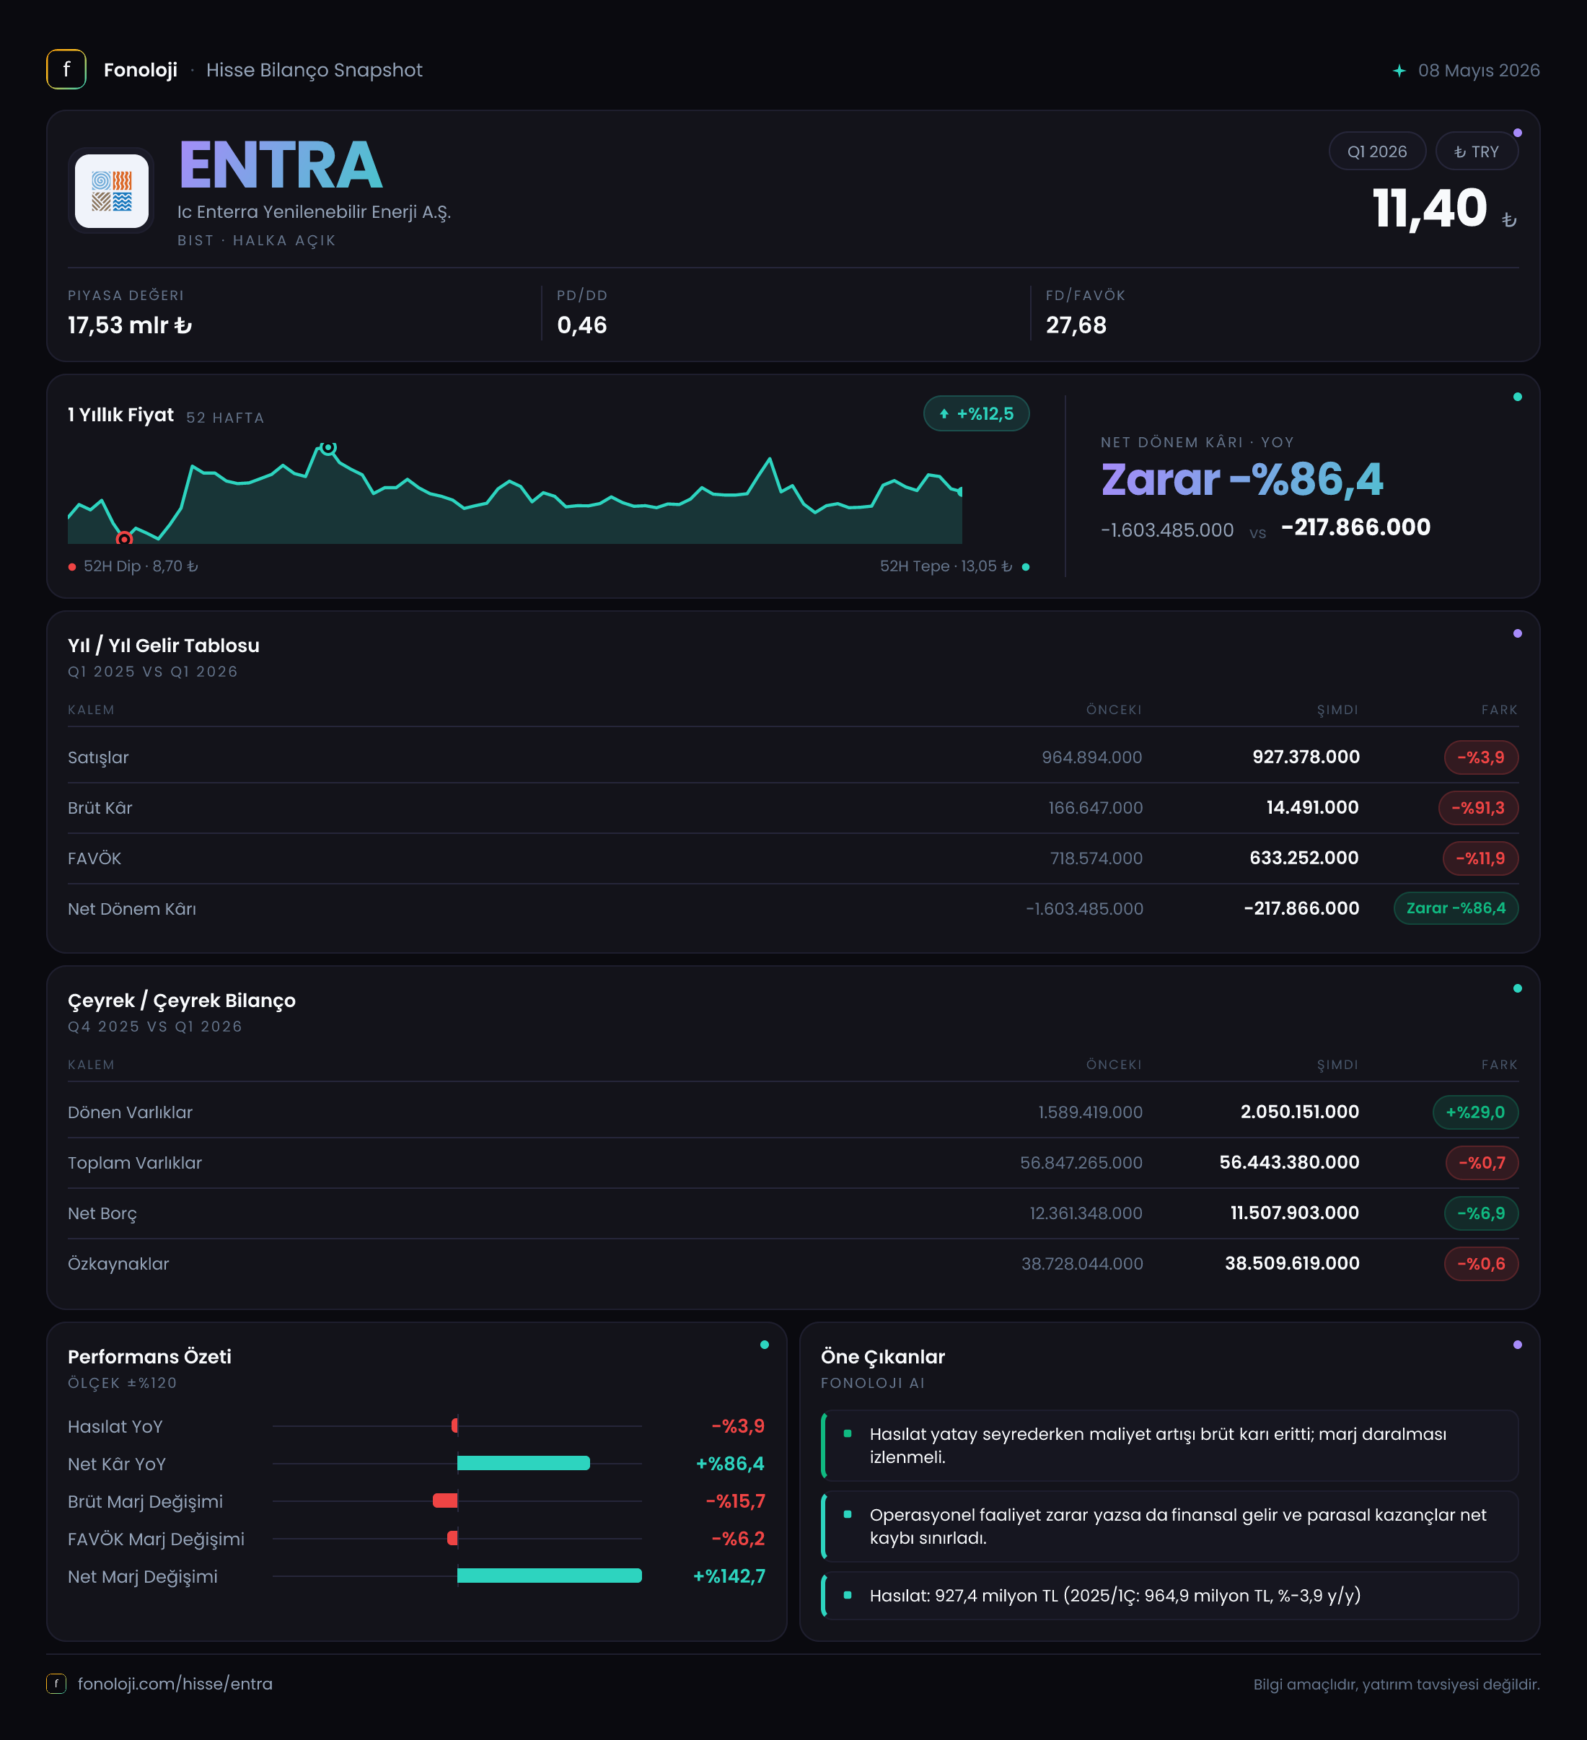Screen dimensions: 1587x1740
Task: Click the share price 11,40
Action: click(1430, 209)
